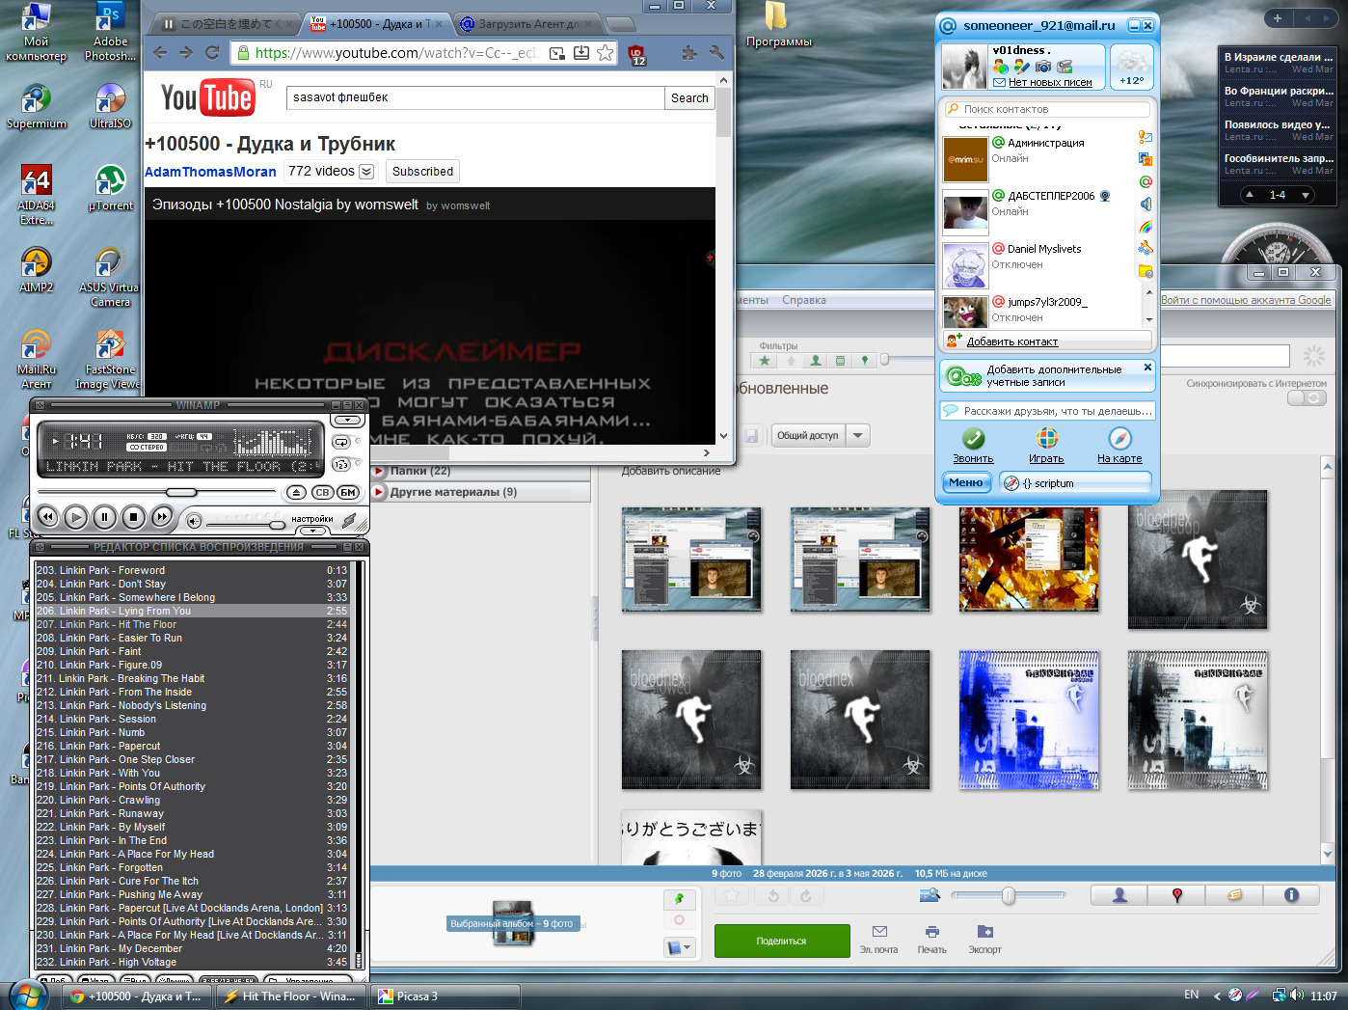This screenshot has width=1348, height=1010.
Task: Bookmark the page with the star icon
Action: point(605,53)
